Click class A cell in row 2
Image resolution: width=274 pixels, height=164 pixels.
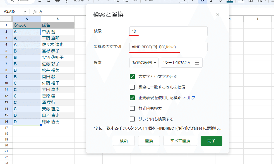27,32
